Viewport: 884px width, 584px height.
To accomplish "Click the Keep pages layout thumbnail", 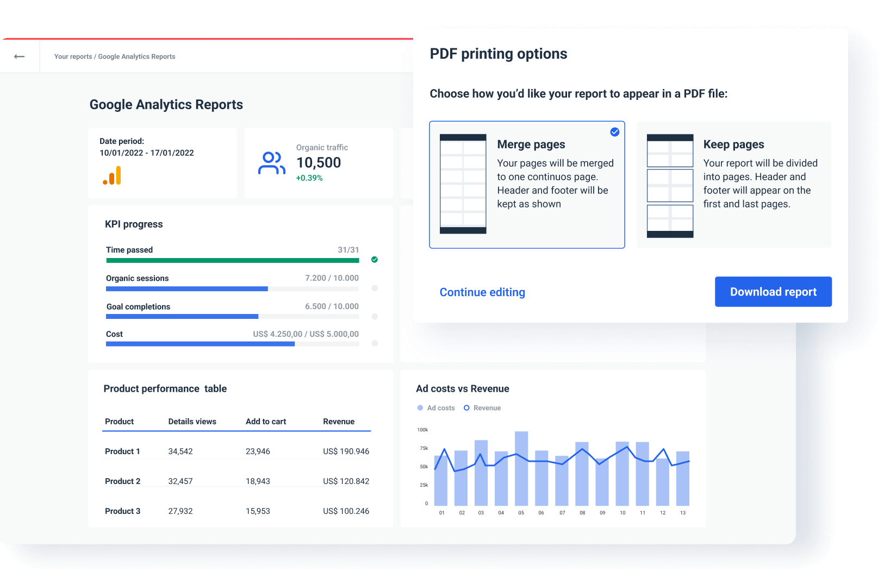I will point(670,186).
